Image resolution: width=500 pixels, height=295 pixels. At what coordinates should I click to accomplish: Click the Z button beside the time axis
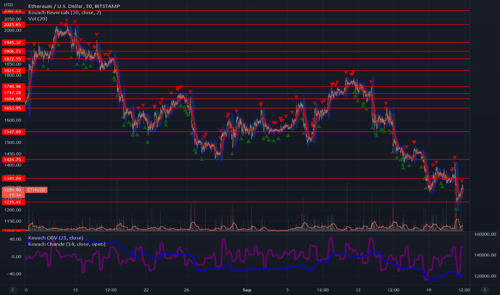[x=12, y=290]
